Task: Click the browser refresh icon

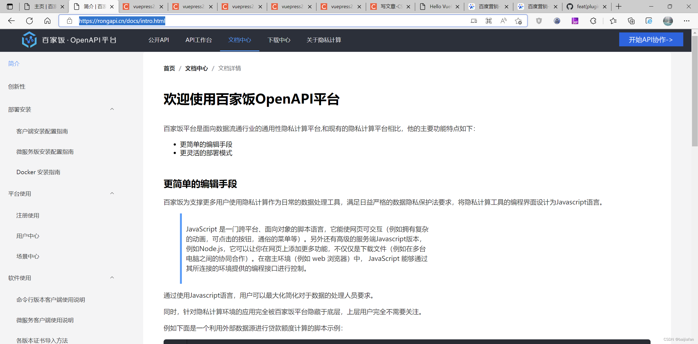Action: (29, 21)
